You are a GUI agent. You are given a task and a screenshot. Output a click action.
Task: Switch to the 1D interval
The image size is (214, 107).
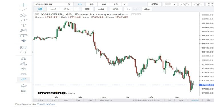point(91,4)
